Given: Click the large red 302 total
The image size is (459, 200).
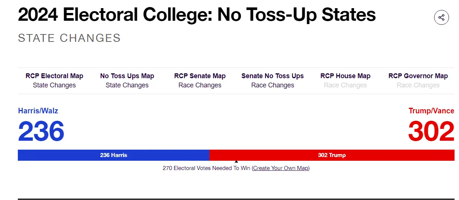Looking at the screenshot, I should coord(431,131).
